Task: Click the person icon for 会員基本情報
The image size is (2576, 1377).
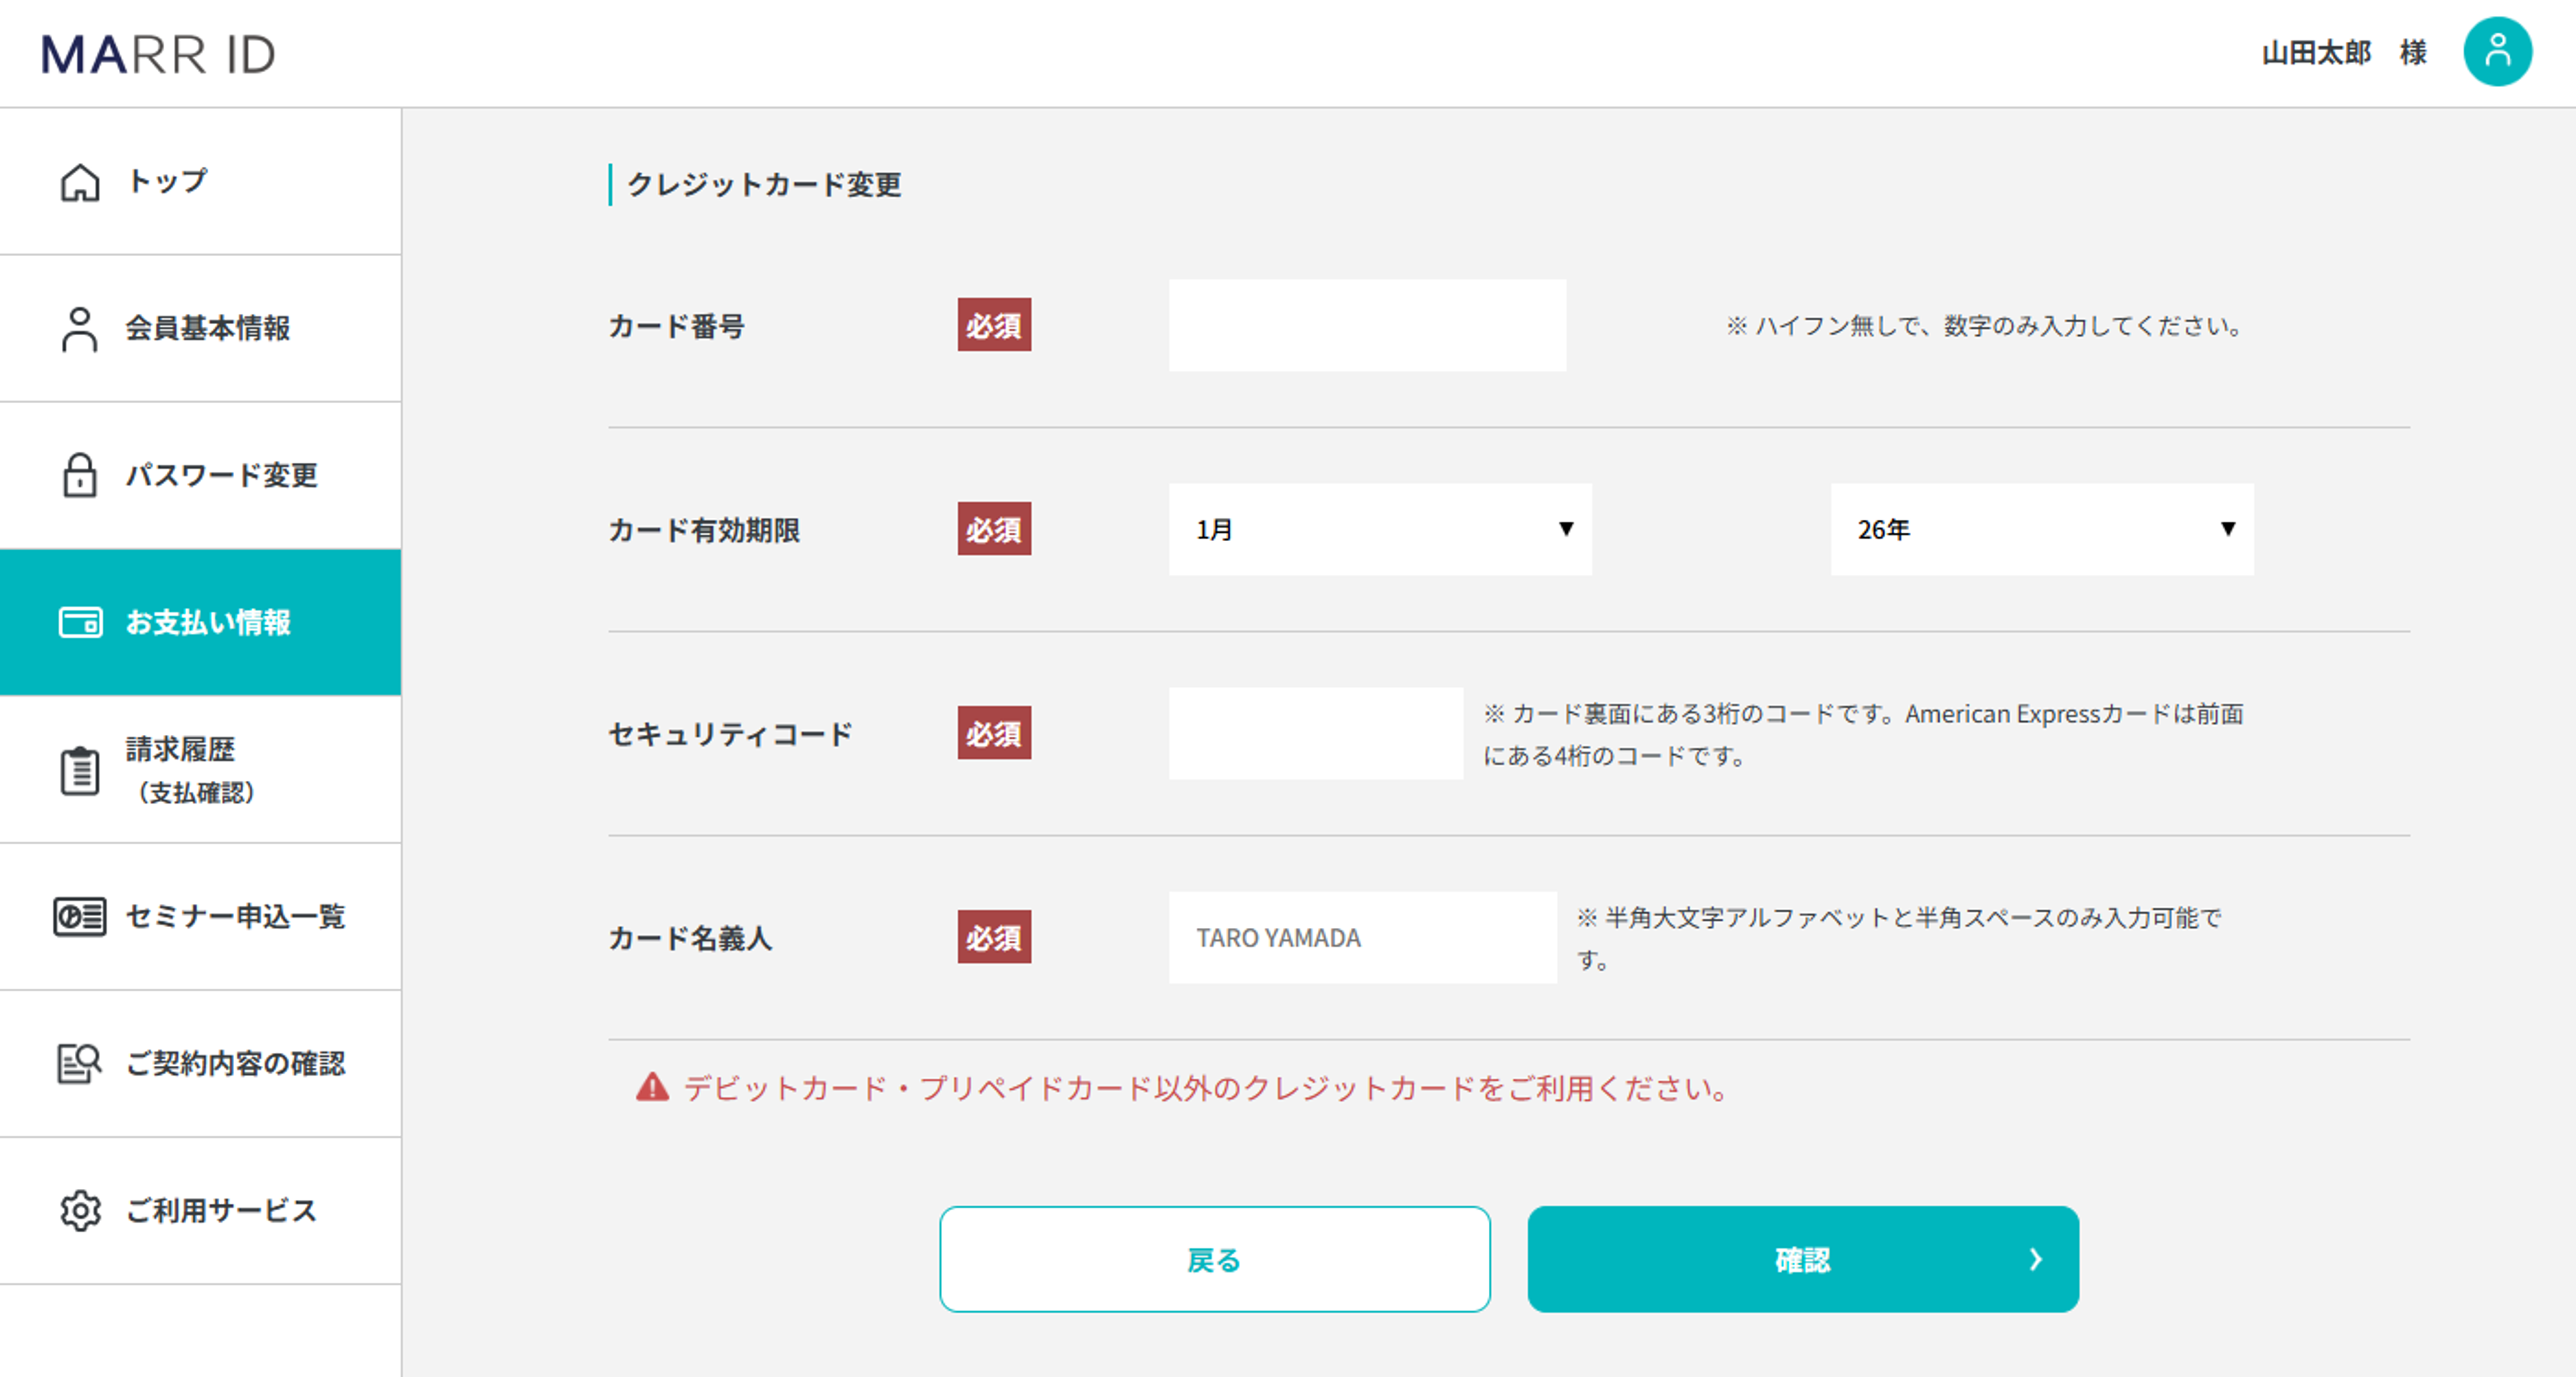Action: click(x=80, y=329)
